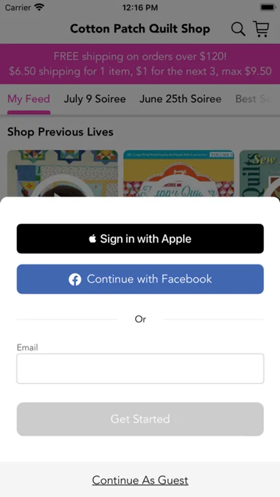The image size is (280, 497).
Task: Play the first quilt live video
Action: 63,173
